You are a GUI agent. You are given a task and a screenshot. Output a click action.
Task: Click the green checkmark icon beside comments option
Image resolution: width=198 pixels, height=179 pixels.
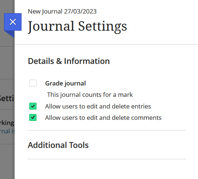[33, 118]
